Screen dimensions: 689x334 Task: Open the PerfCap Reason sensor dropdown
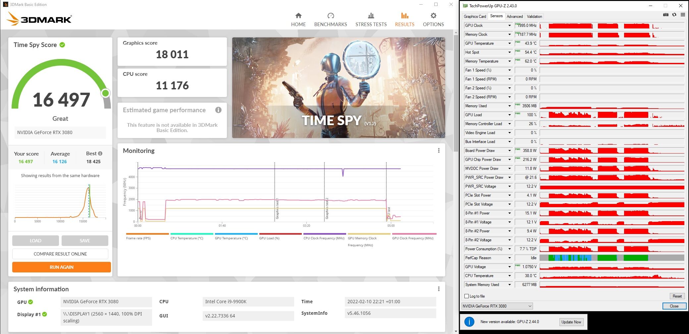509,258
